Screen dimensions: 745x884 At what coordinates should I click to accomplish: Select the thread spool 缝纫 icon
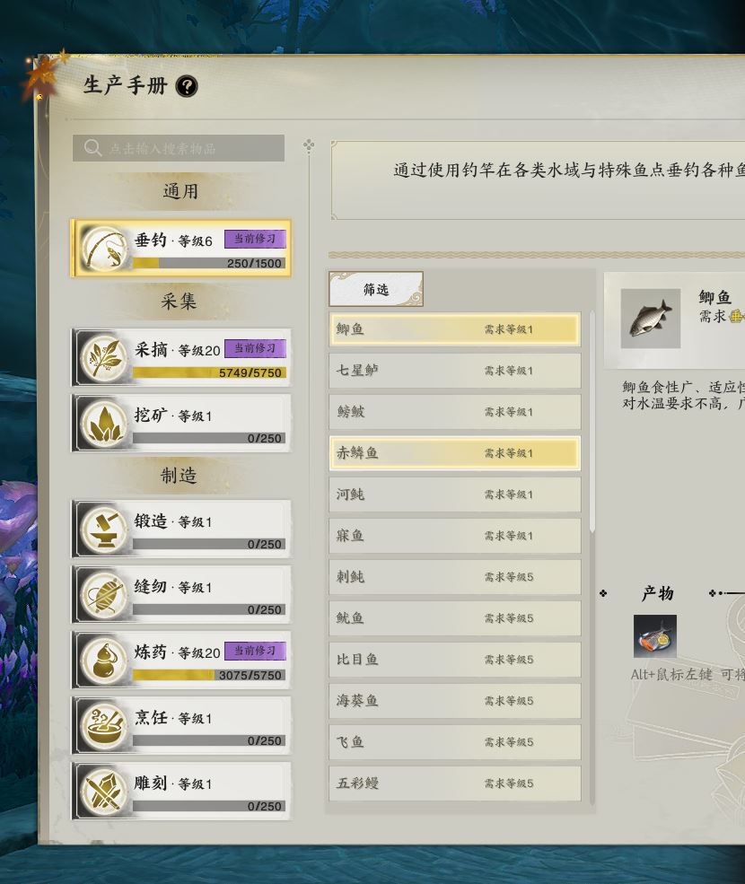(x=104, y=595)
